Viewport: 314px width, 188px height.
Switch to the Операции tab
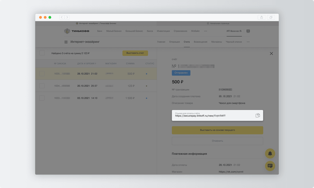(174, 42)
